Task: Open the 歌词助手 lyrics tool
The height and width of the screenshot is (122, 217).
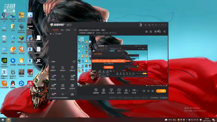Action: point(72,86)
